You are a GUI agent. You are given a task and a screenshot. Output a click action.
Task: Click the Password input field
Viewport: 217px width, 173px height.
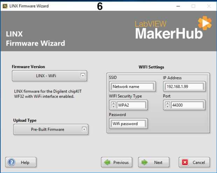128,123
